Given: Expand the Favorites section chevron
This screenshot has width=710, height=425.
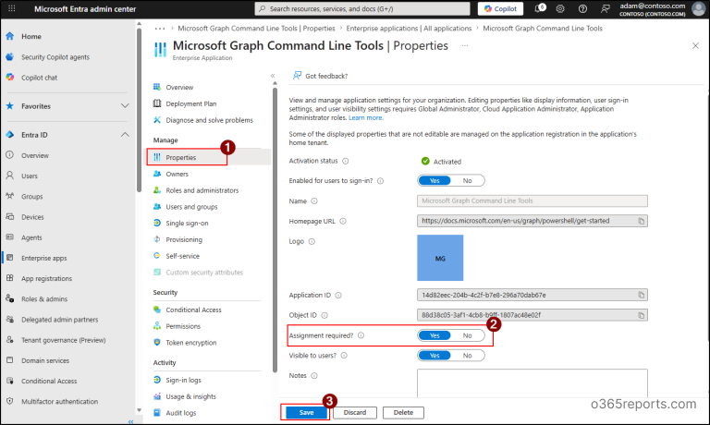Looking at the screenshot, I should coord(125,106).
